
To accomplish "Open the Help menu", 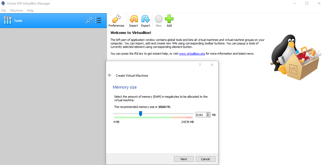I will pos(30,10).
